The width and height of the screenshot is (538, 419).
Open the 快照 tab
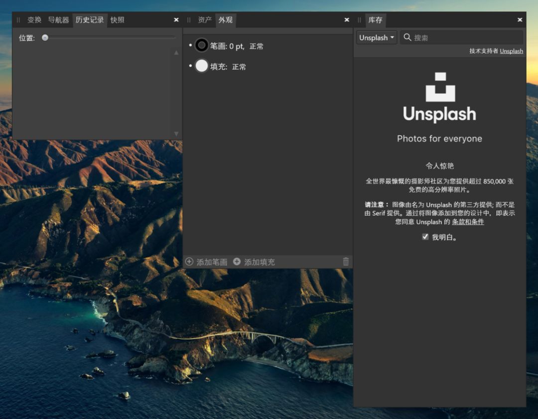[x=118, y=20]
